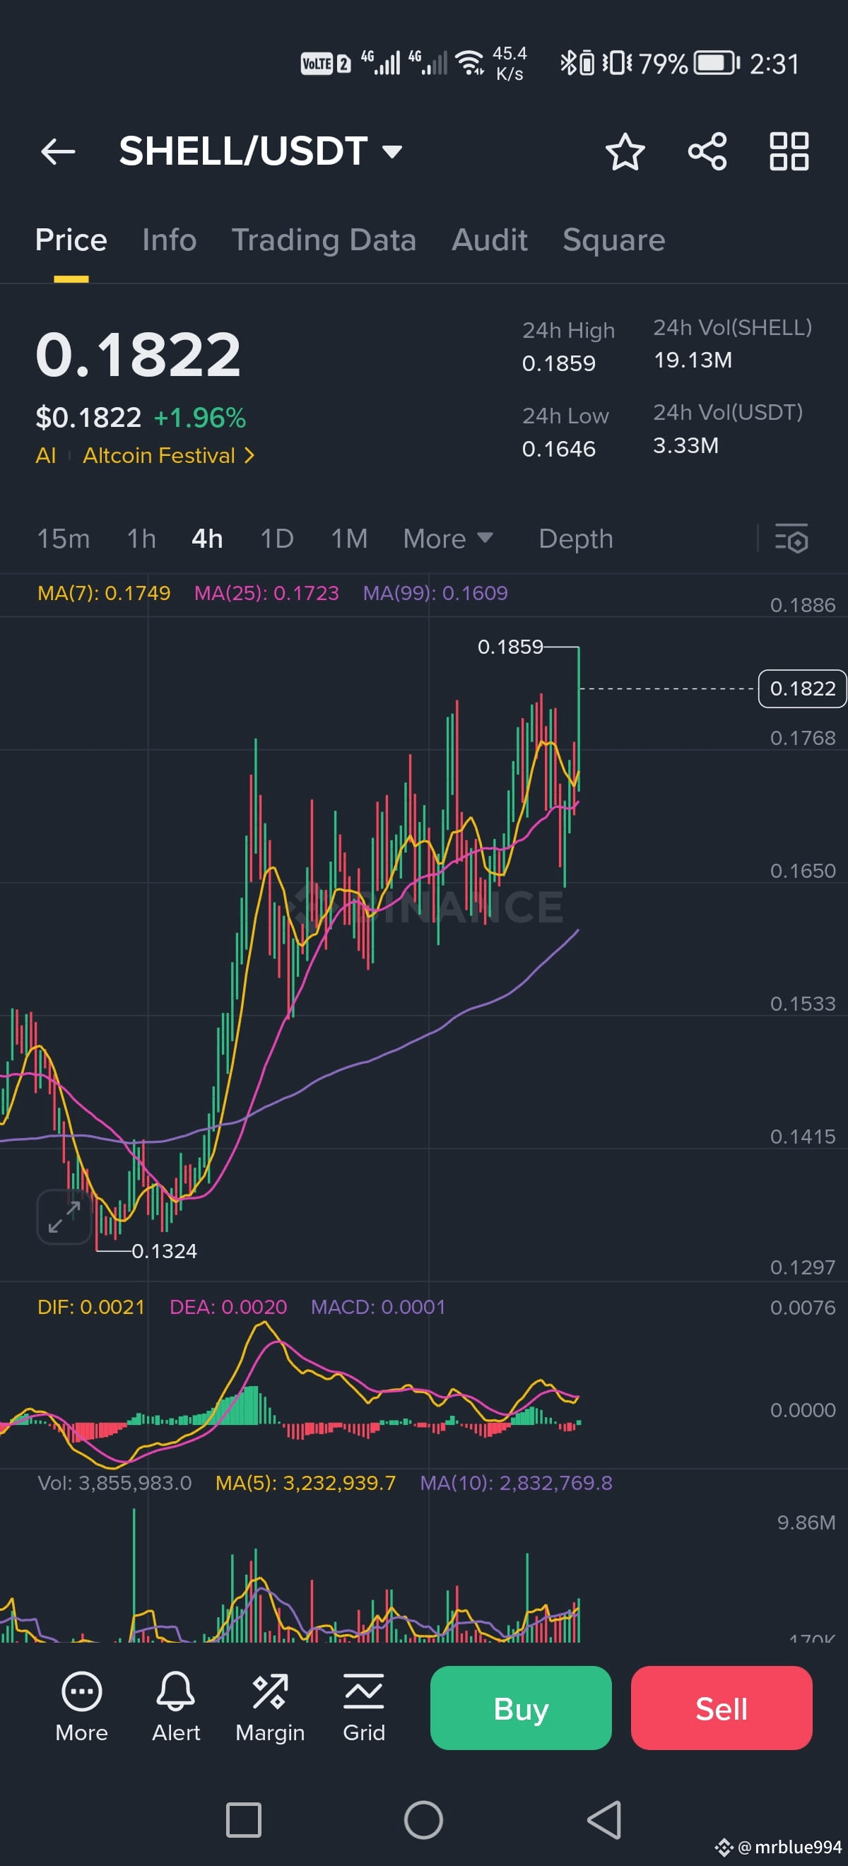Switch to the Info tab
The image size is (848, 1866).
point(170,240)
